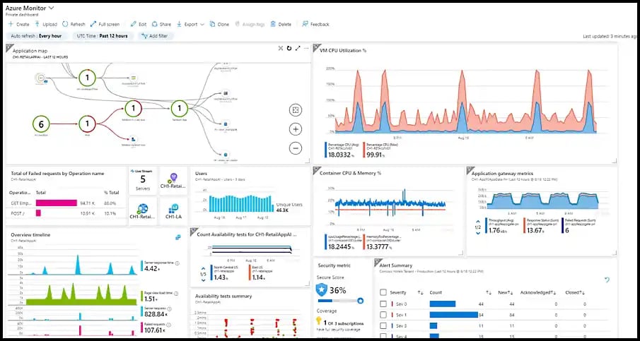Clone this dashboard

coord(220,24)
